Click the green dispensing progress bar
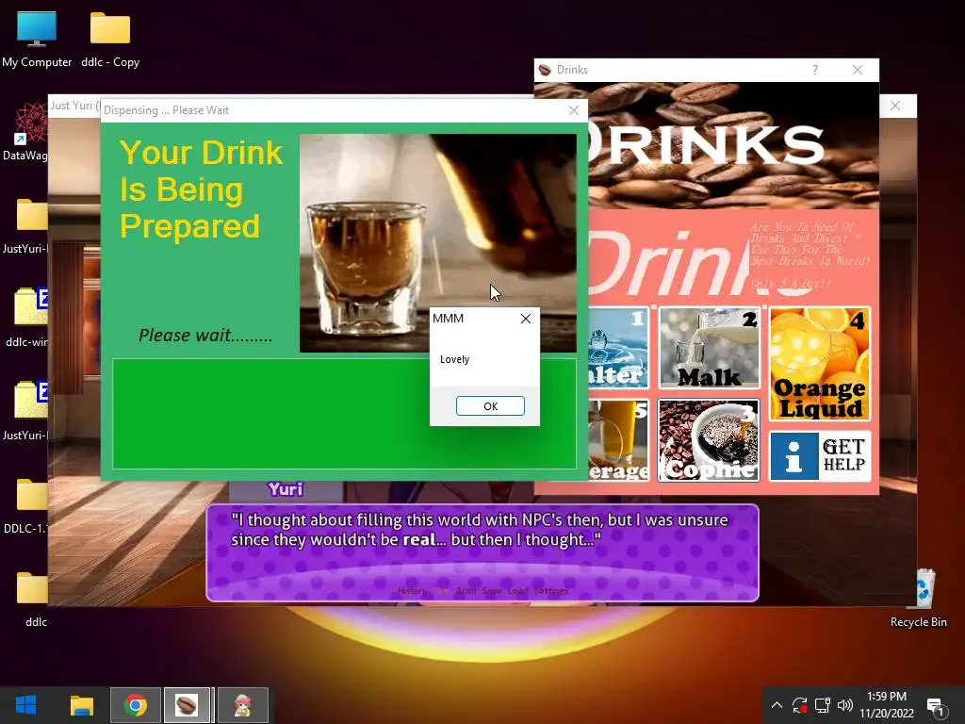 click(344, 414)
